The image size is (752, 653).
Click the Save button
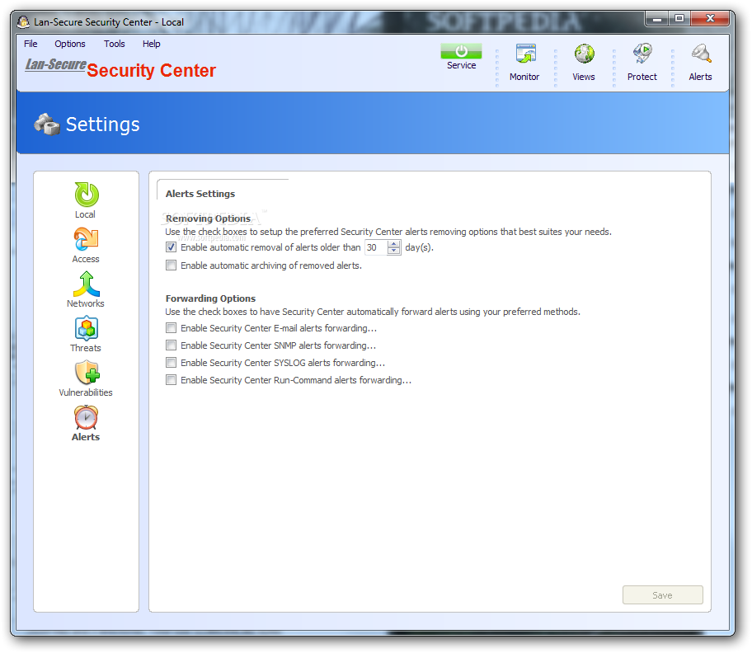point(662,595)
